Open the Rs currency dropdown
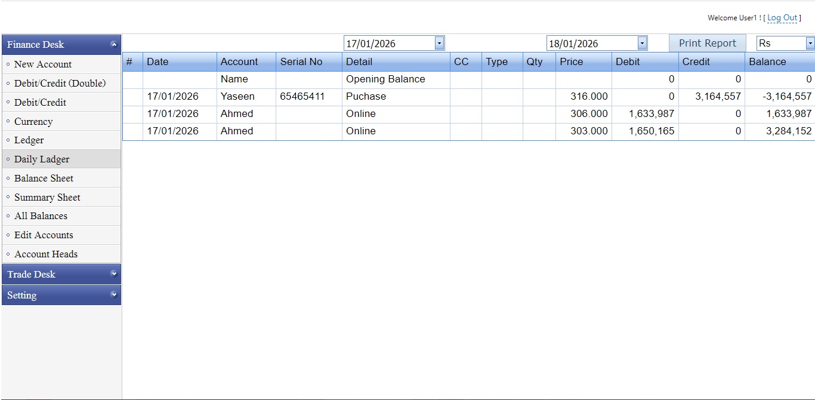 (810, 43)
